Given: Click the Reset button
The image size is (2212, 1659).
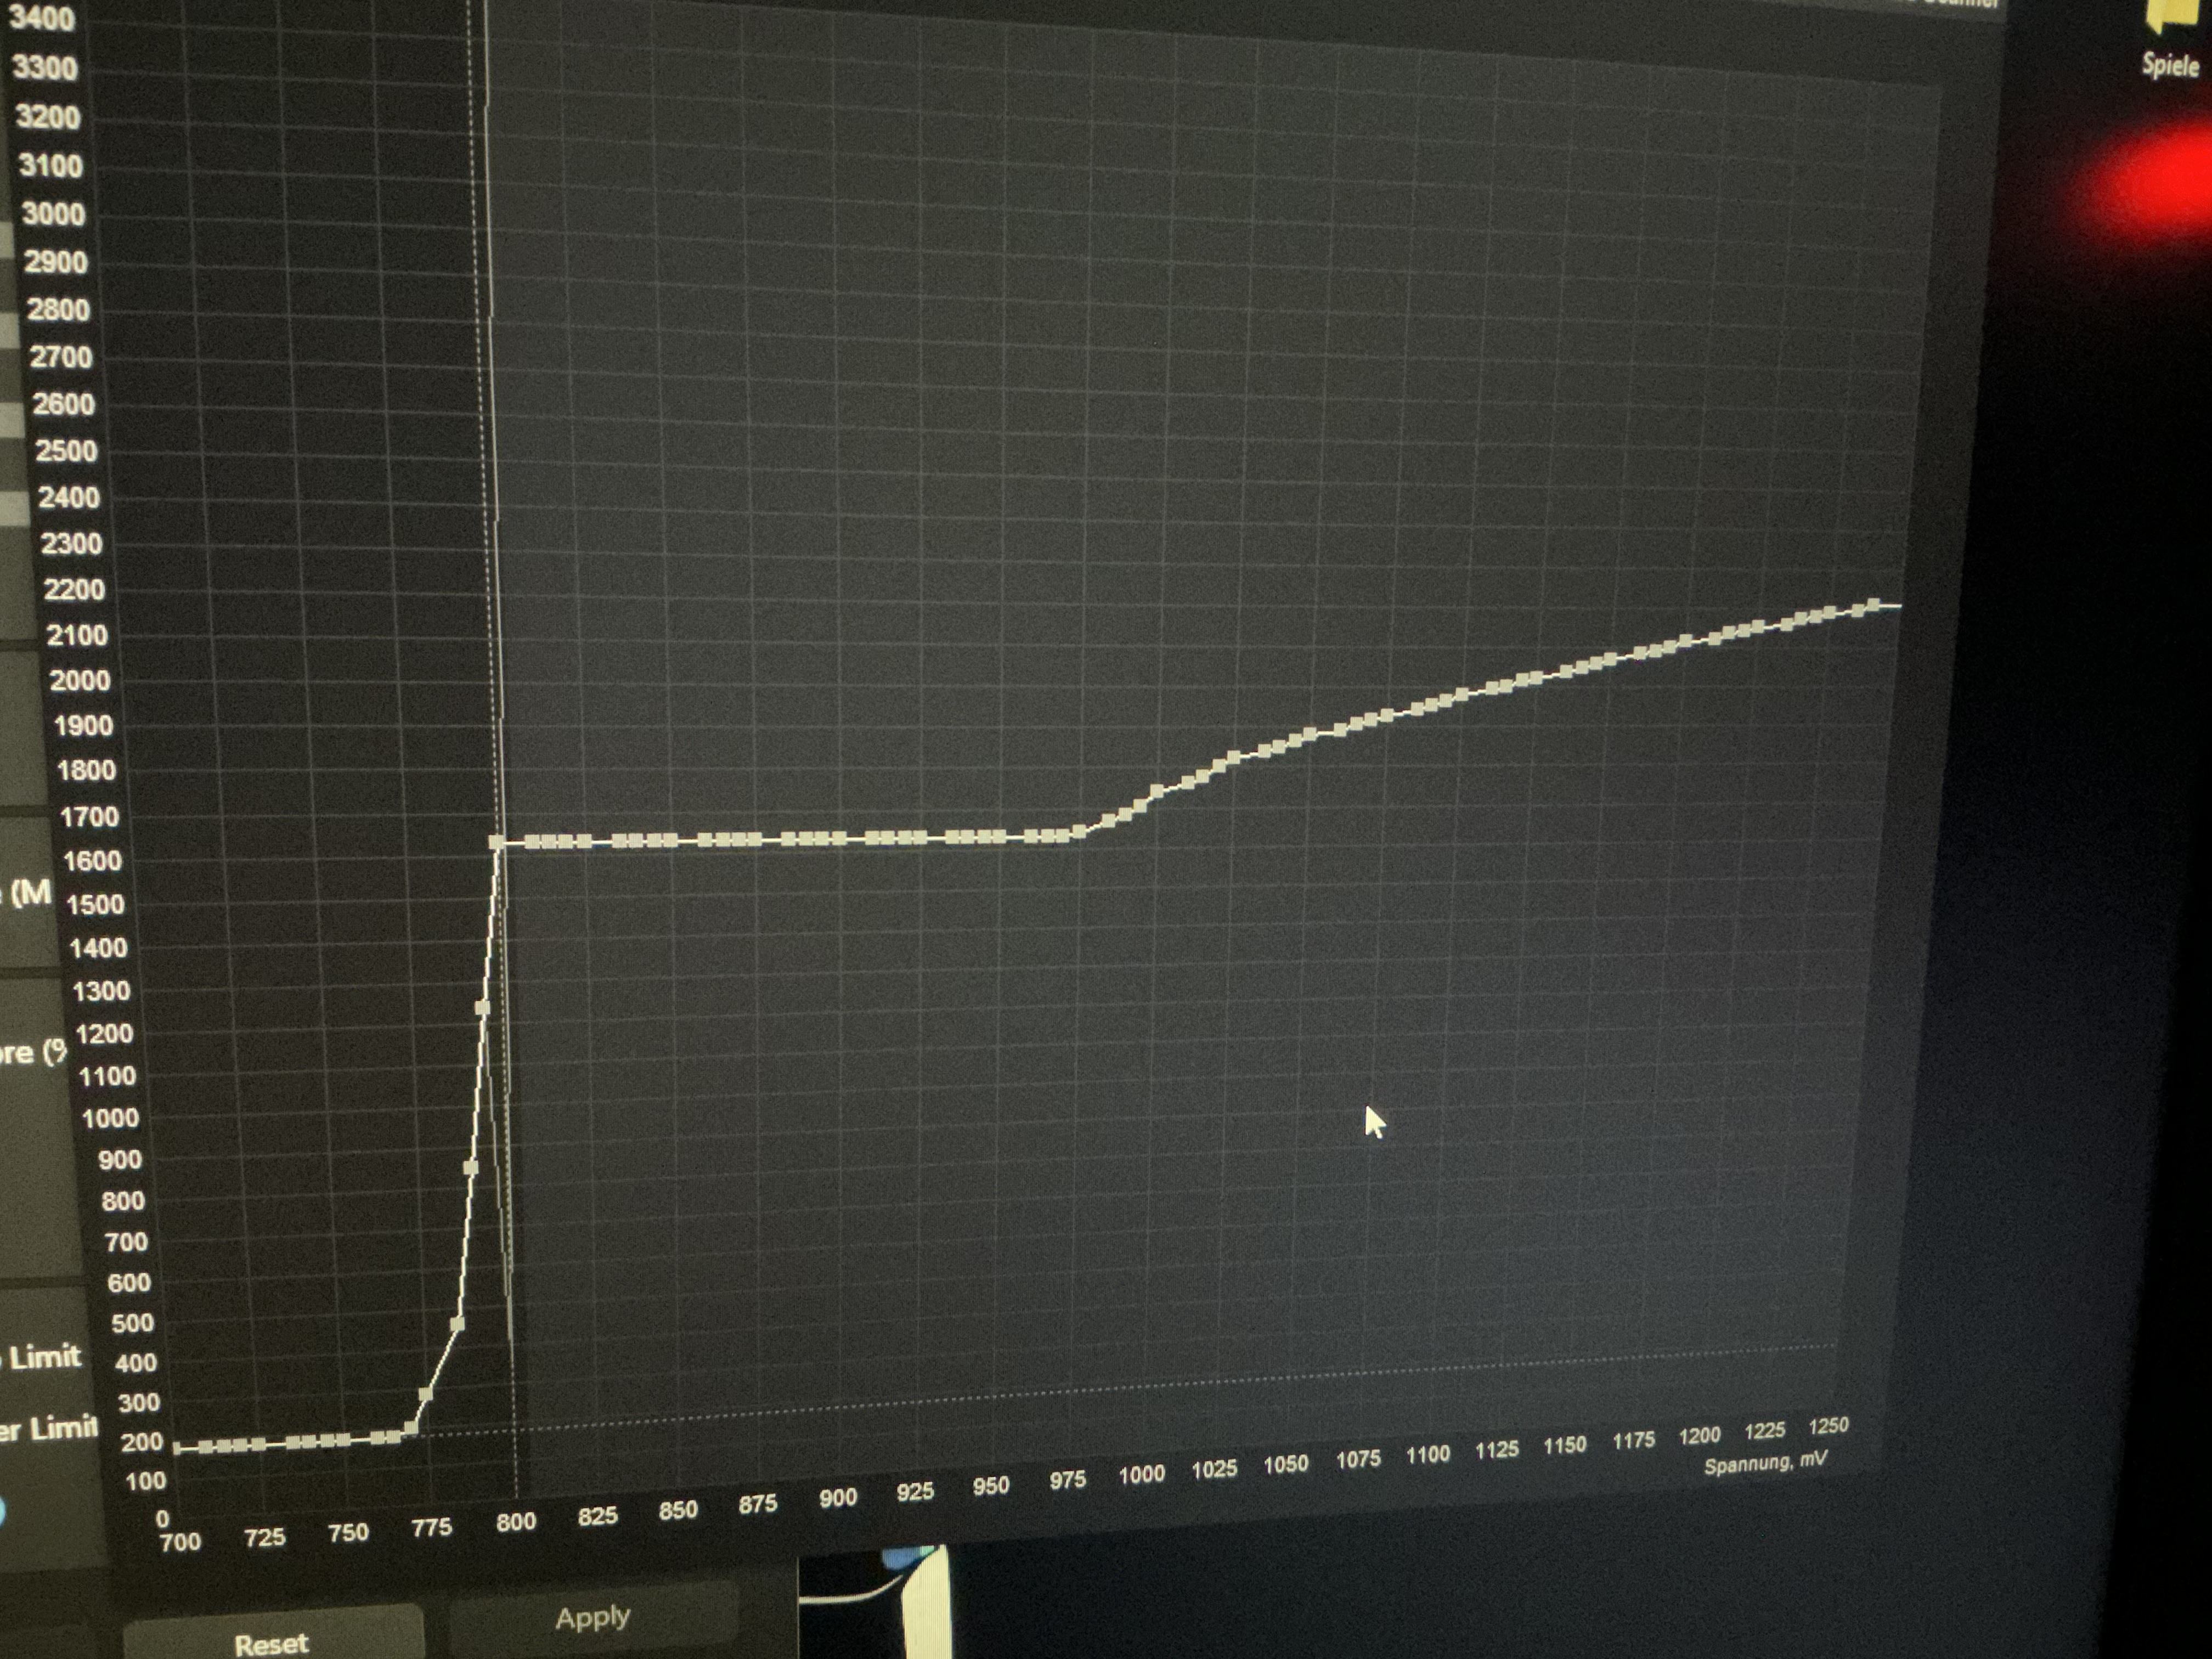Looking at the screenshot, I should 271,1643.
